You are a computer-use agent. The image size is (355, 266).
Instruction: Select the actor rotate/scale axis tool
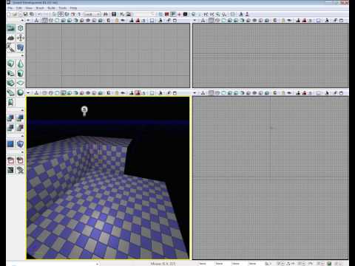[21, 38]
